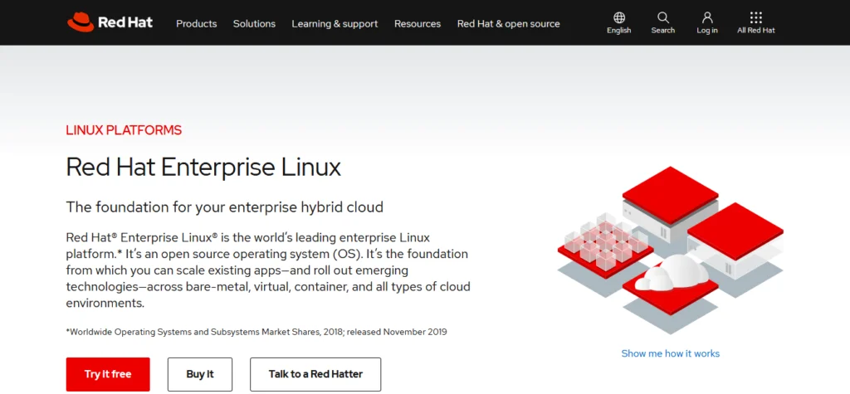Click the Worldwide Operating Systems and Subsystems Market Shares footnote
This screenshot has height=394, width=850.
point(256,332)
